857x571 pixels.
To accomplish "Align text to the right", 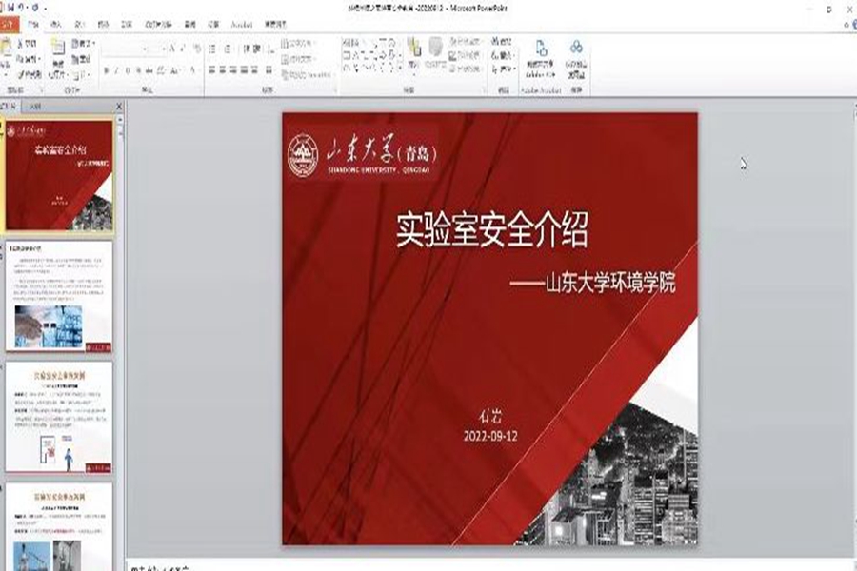I will tap(233, 69).
